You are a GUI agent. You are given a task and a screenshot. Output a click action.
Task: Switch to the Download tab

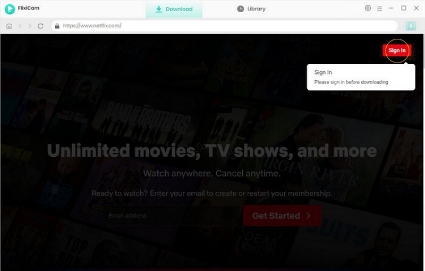pos(174,9)
